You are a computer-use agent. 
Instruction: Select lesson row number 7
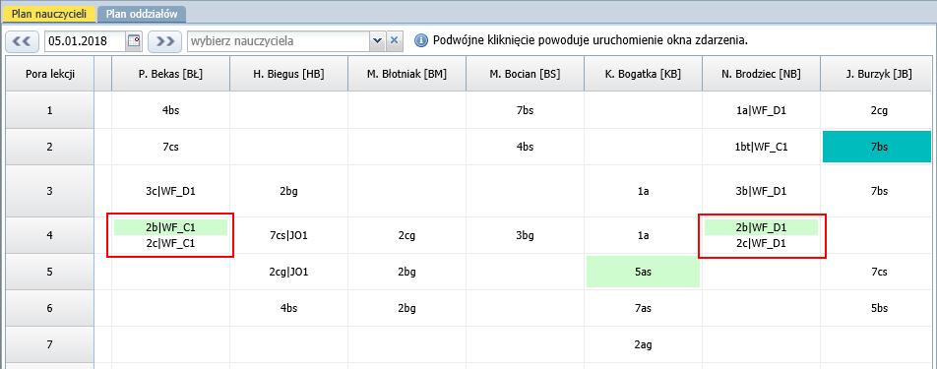point(49,344)
